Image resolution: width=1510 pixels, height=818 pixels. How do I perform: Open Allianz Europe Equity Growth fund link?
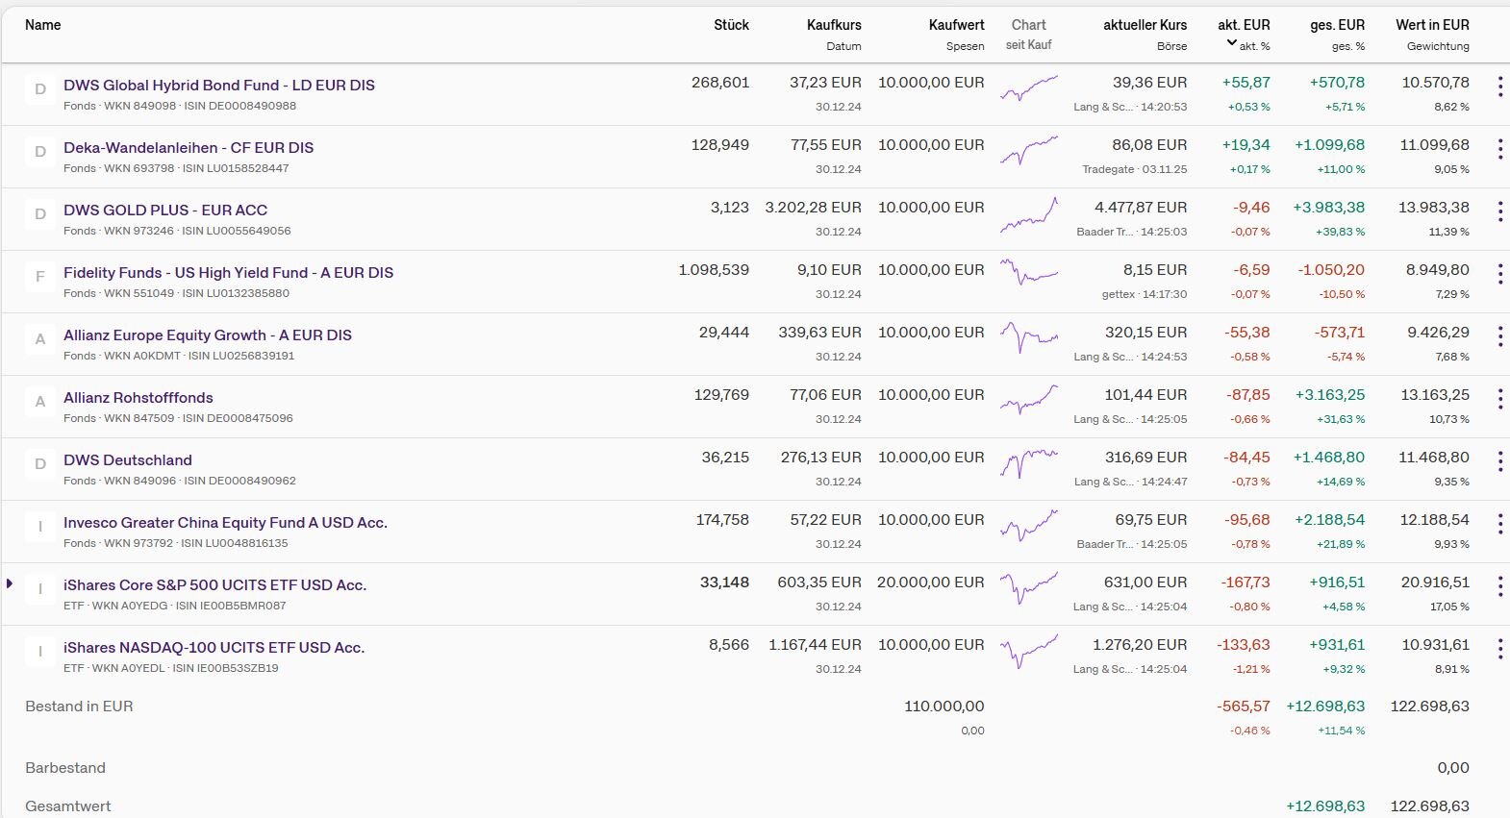[x=208, y=335]
